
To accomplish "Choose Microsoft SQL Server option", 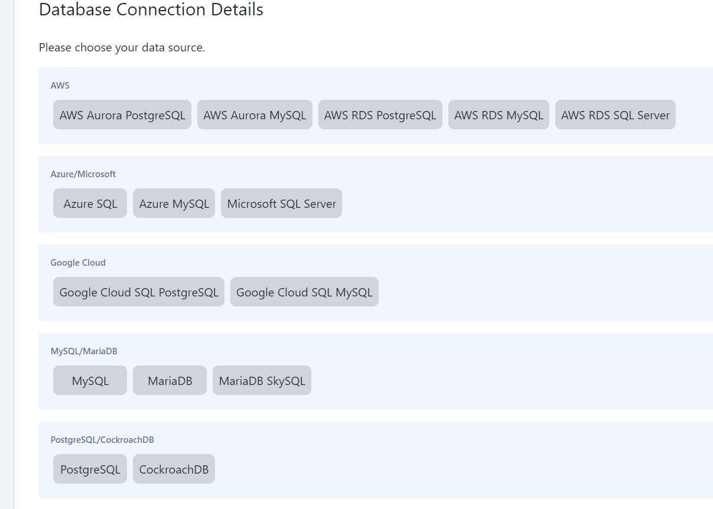I will (281, 203).
